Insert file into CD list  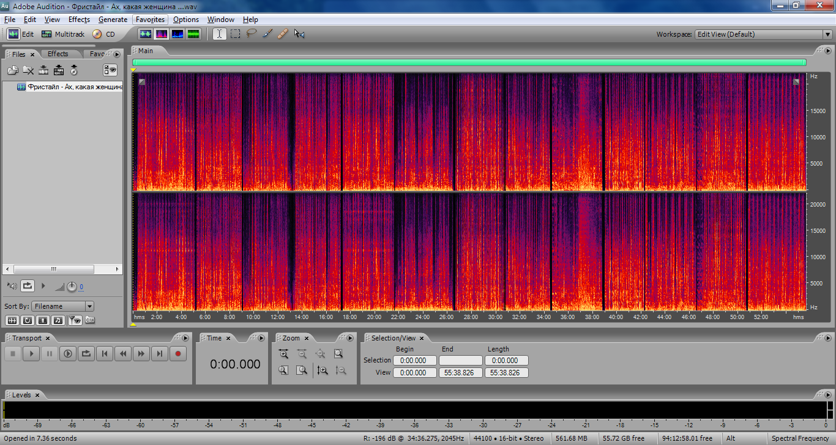point(74,70)
